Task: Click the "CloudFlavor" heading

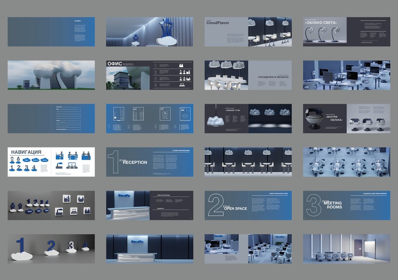Action: (218, 23)
